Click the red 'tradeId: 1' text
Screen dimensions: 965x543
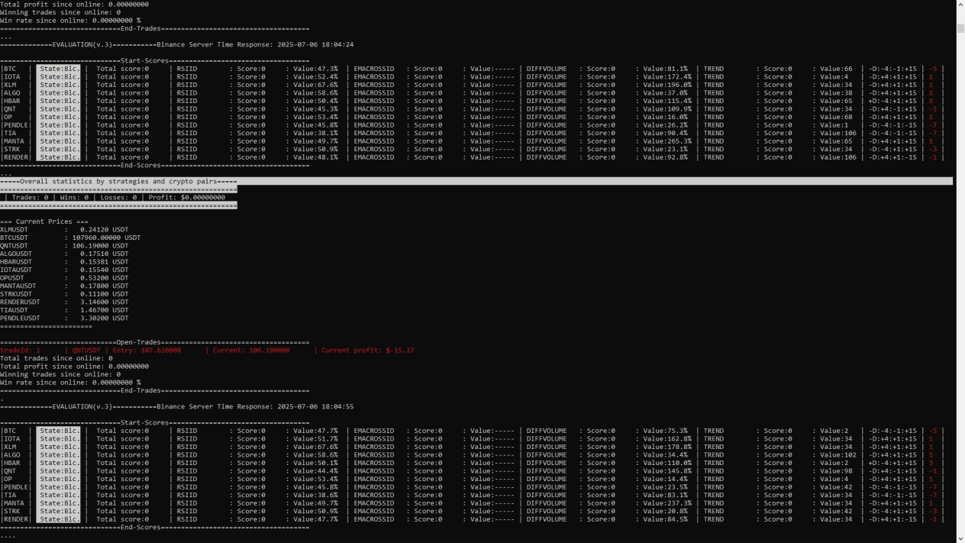coord(20,351)
